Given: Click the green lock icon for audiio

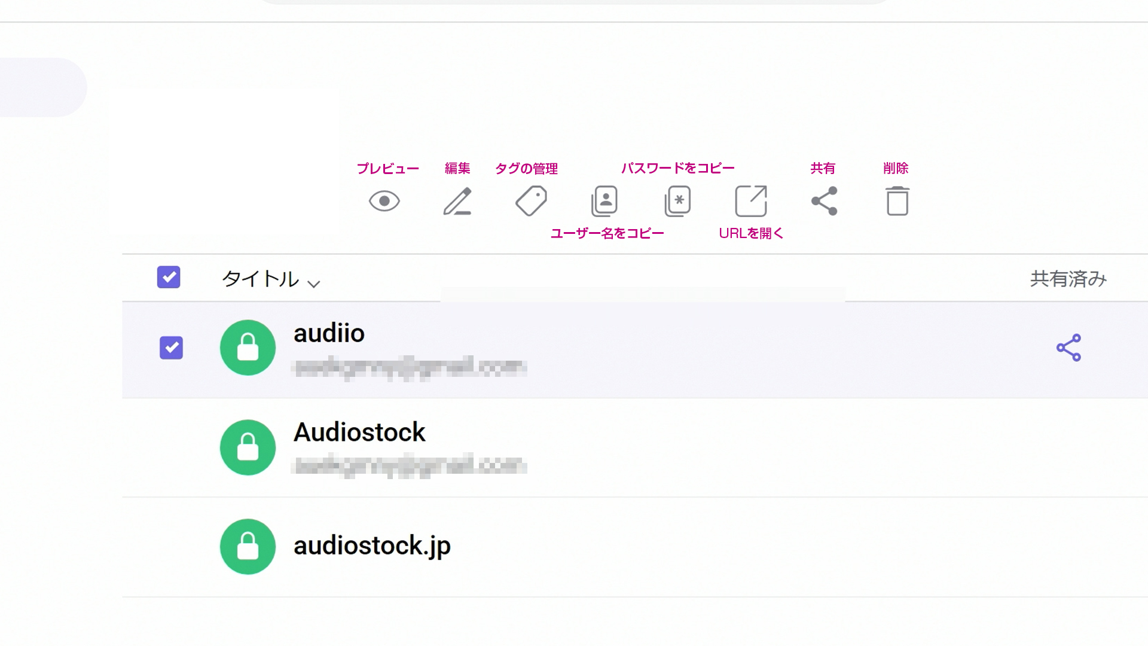Looking at the screenshot, I should 248,348.
